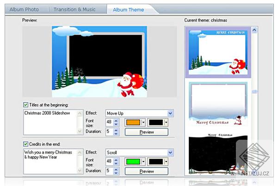
Task: Toggle Credits in the end checkbox
Action: pos(26,144)
